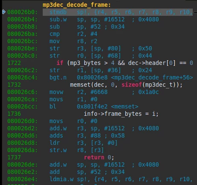
Task: Select the movs r0, #0 instruction
Action: (x=74, y=121)
